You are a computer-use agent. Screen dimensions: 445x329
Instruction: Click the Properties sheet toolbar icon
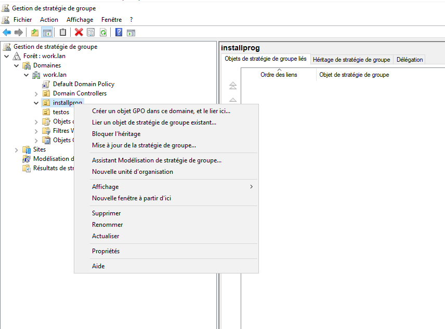[x=91, y=33]
